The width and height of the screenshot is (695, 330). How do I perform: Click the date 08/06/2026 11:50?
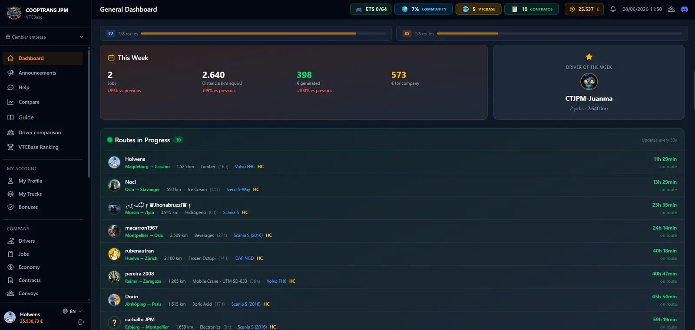coord(642,9)
